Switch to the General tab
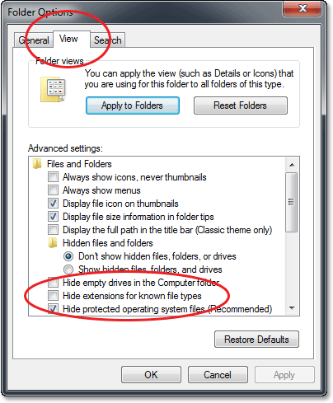Screen dimensions: 333x403 click(x=34, y=40)
